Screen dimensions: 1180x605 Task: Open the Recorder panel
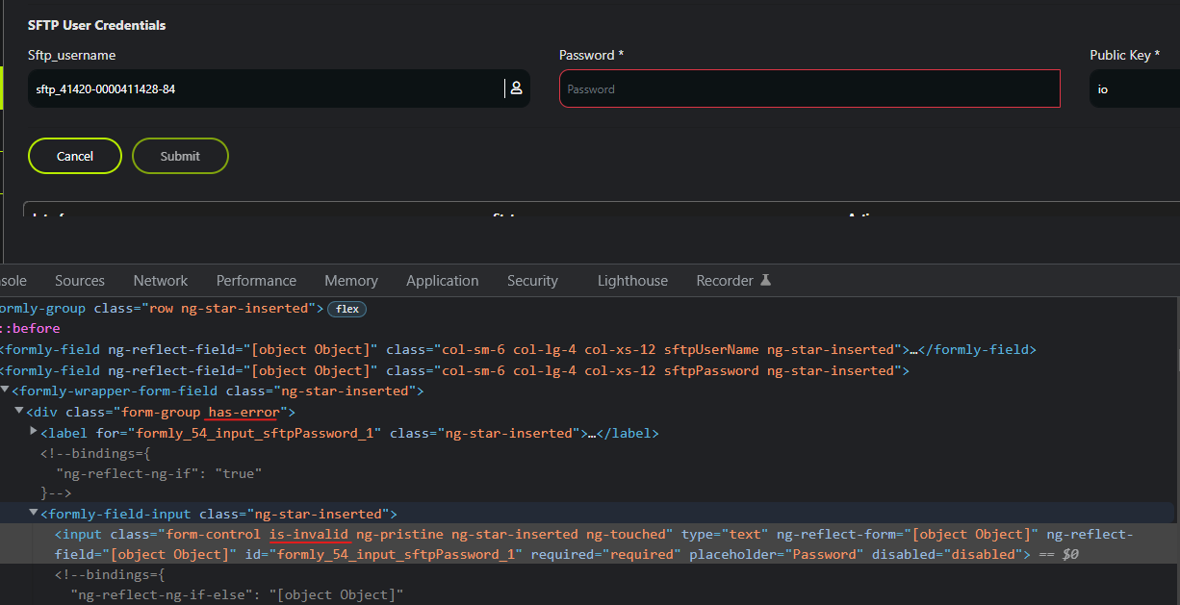(x=724, y=280)
